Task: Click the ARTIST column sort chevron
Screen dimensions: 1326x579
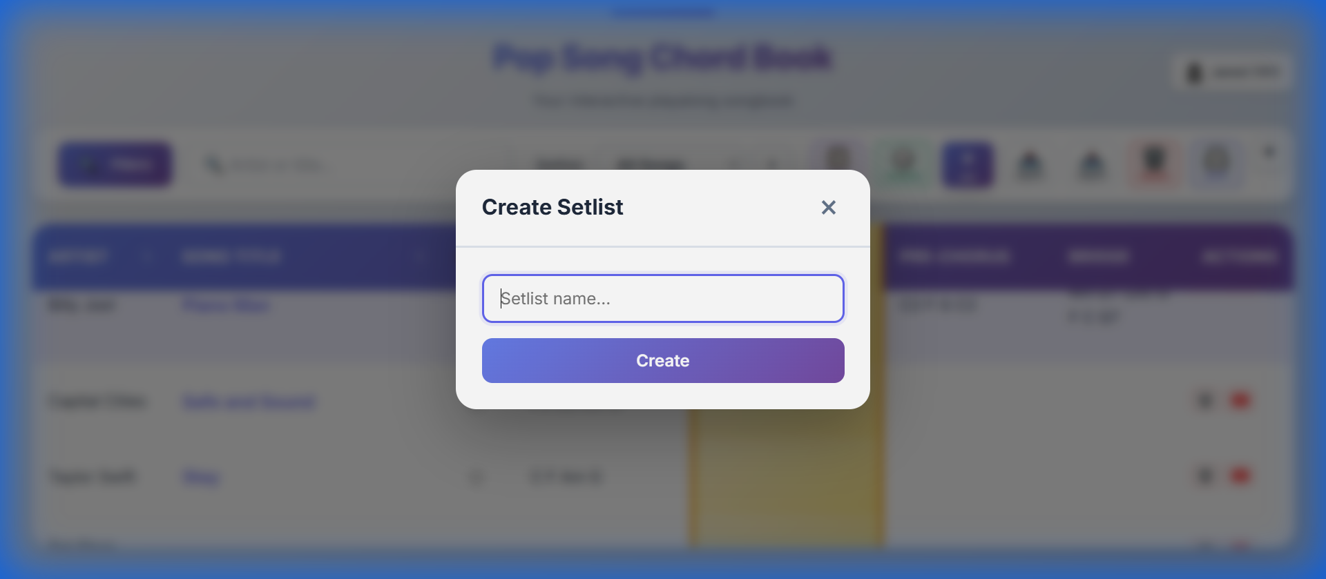Action: 147,256
